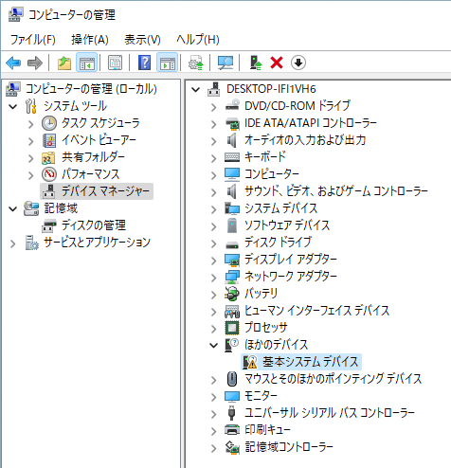Click the モニター monitor icon
451x468 pixels.
[x=232, y=396]
